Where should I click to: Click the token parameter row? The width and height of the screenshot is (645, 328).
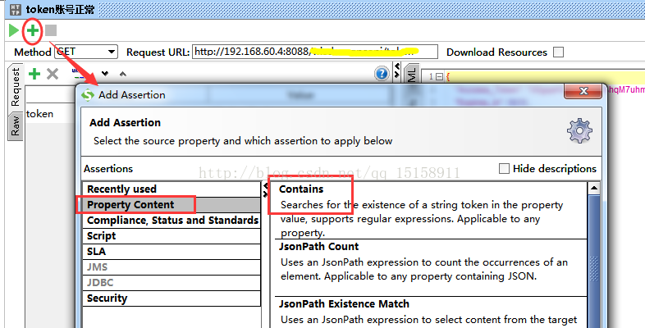click(50, 114)
